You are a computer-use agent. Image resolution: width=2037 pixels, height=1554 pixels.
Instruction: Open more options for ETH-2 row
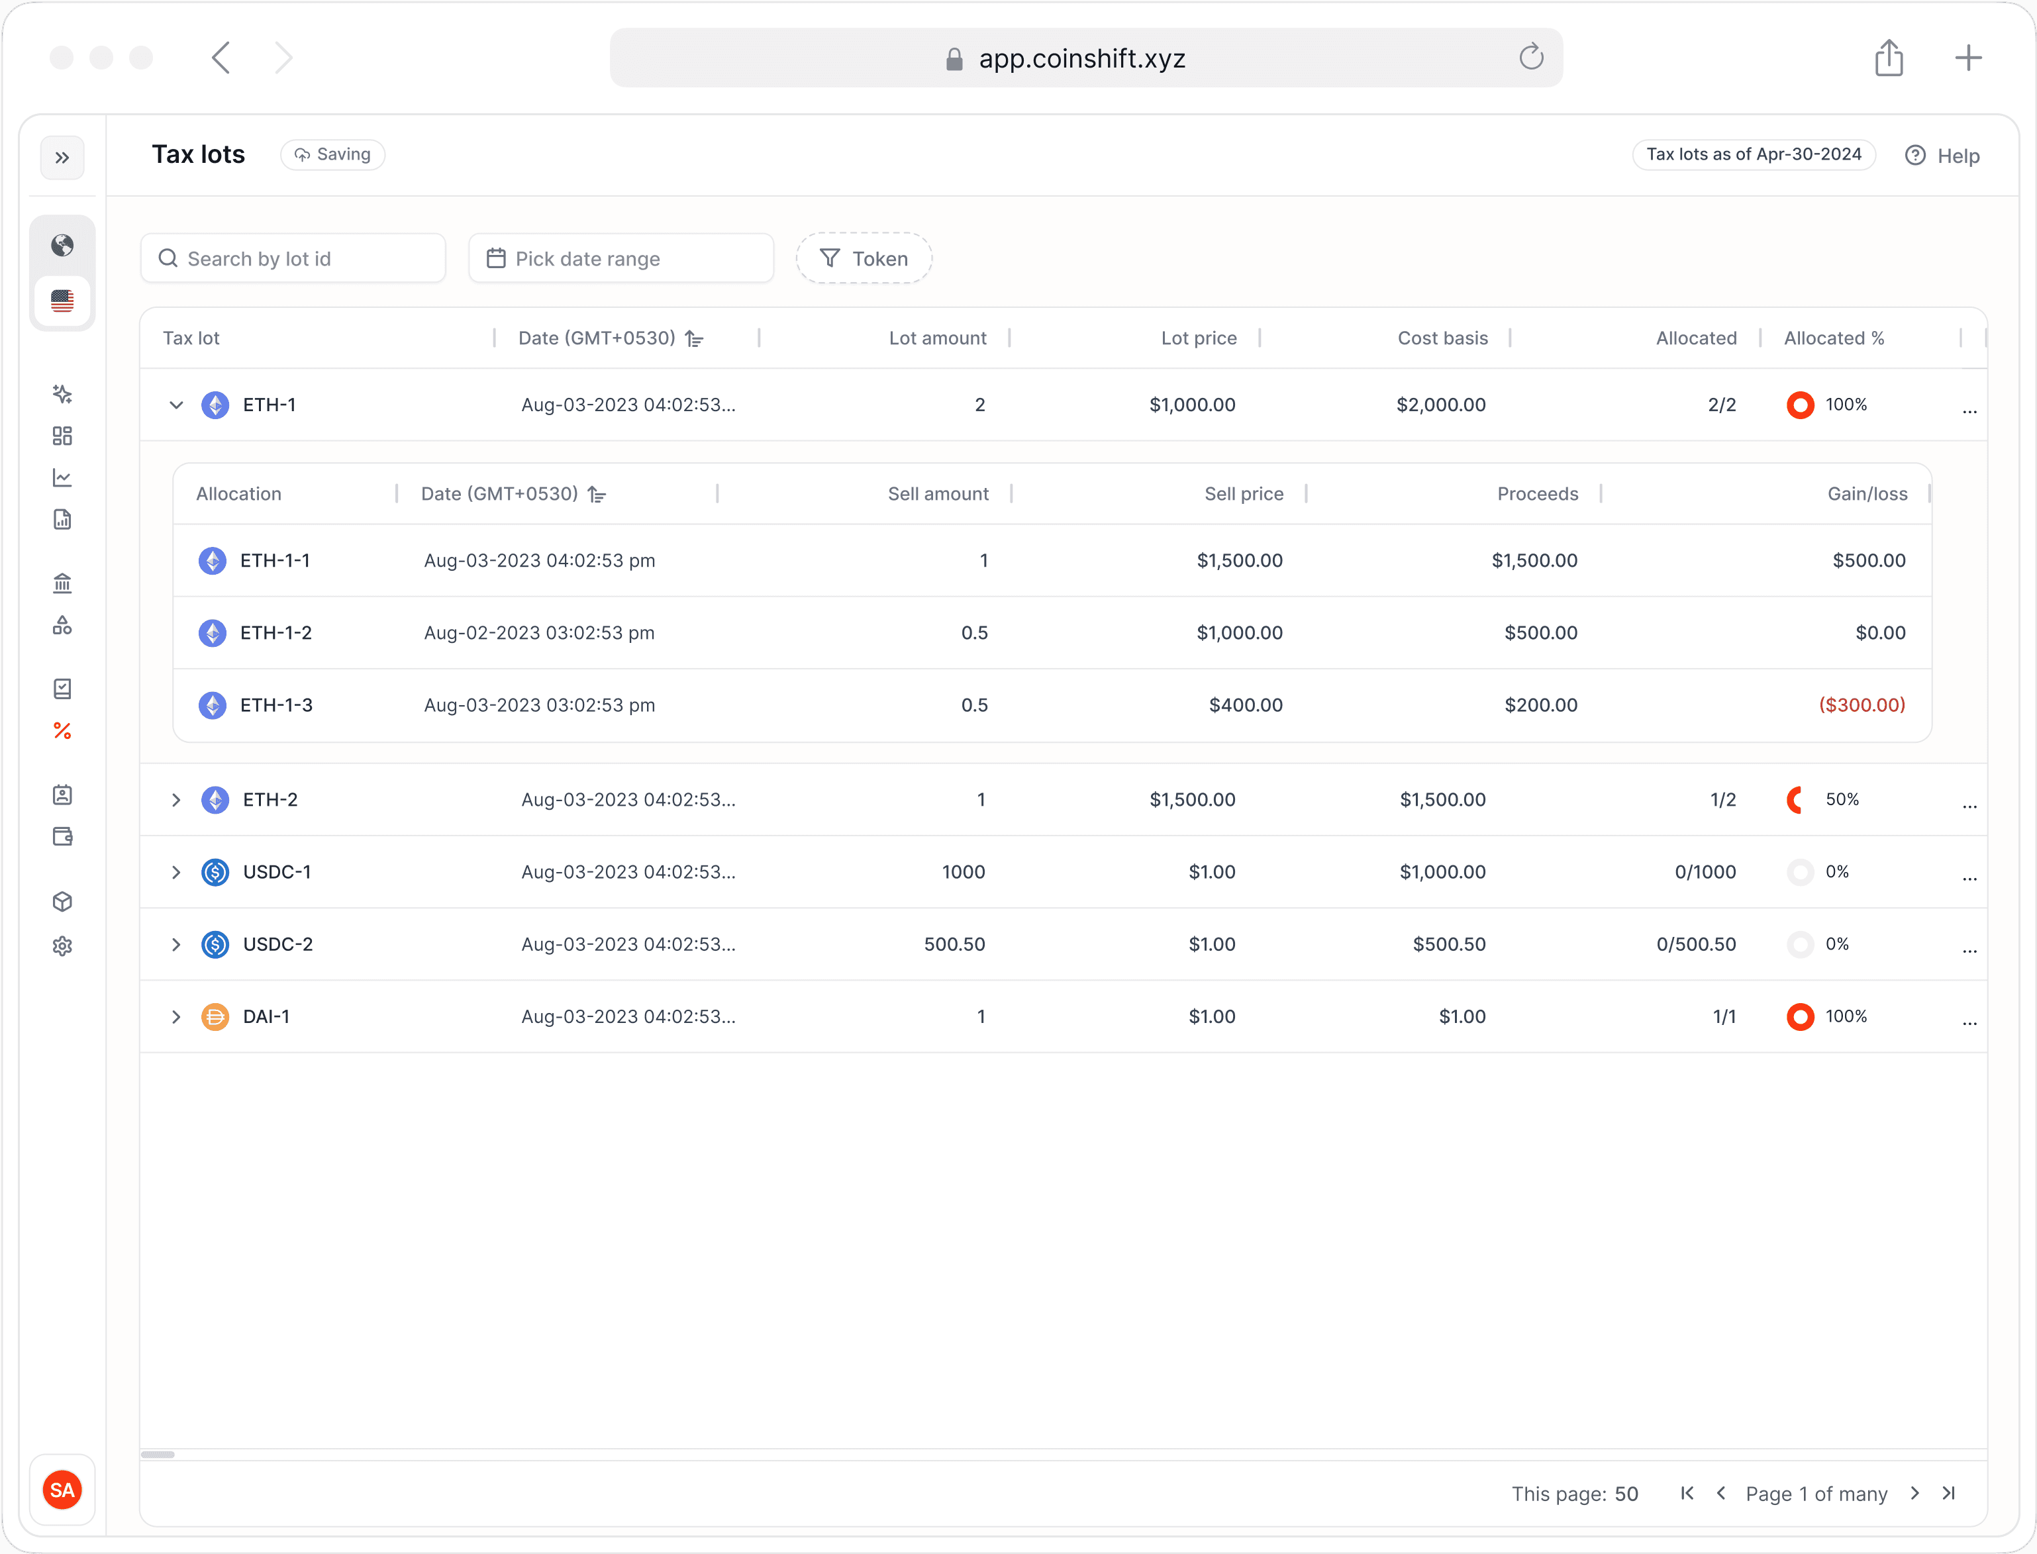point(1969,806)
